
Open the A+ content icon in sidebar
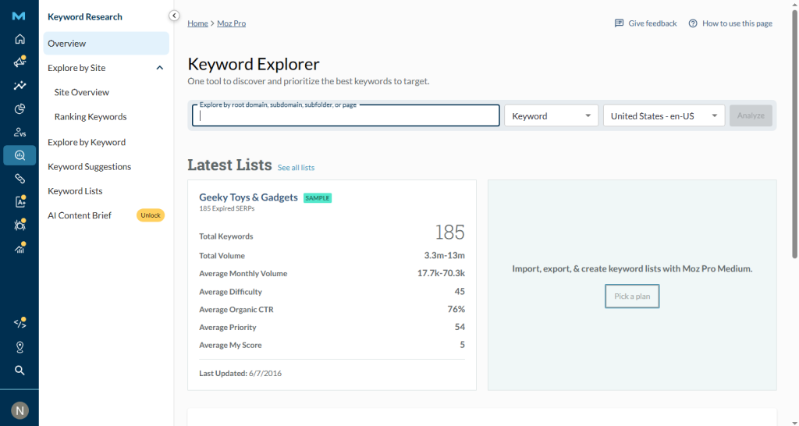(20, 202)
